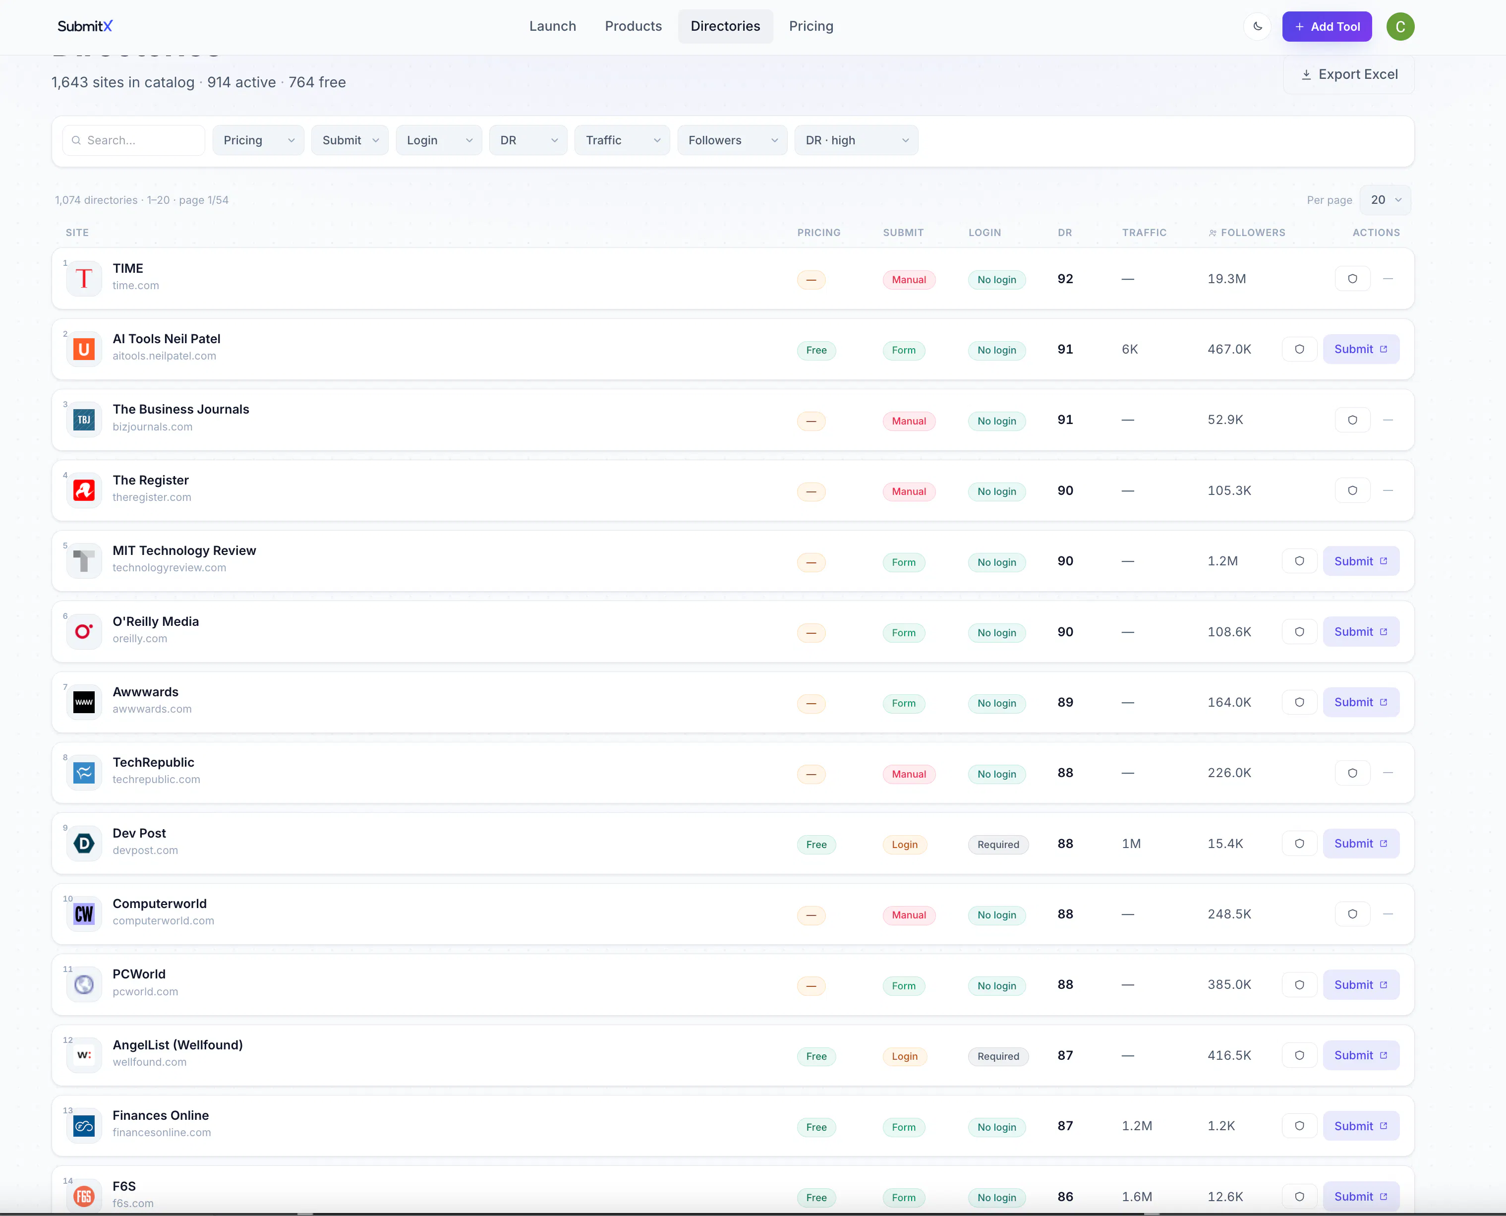Screen dimensions: 1506x1216
Task: Change the per page count of 20
Action: [1386, 200]
